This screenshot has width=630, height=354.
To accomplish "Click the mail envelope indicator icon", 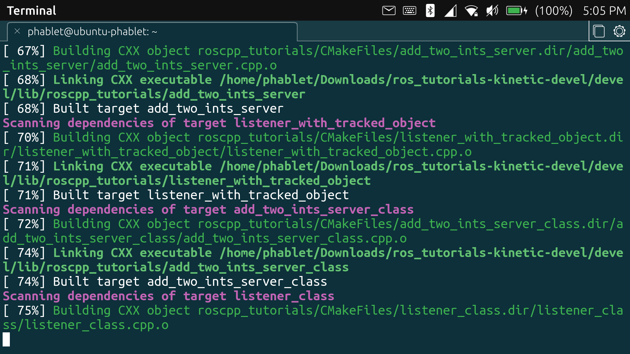I will coord(389,10).
